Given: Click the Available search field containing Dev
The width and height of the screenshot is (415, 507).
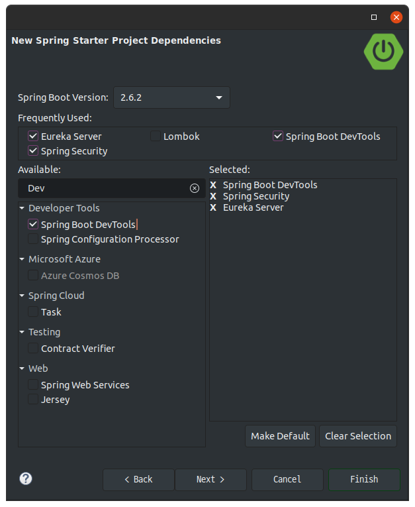Looking at the screenshot, I should [x=112, y=188].
